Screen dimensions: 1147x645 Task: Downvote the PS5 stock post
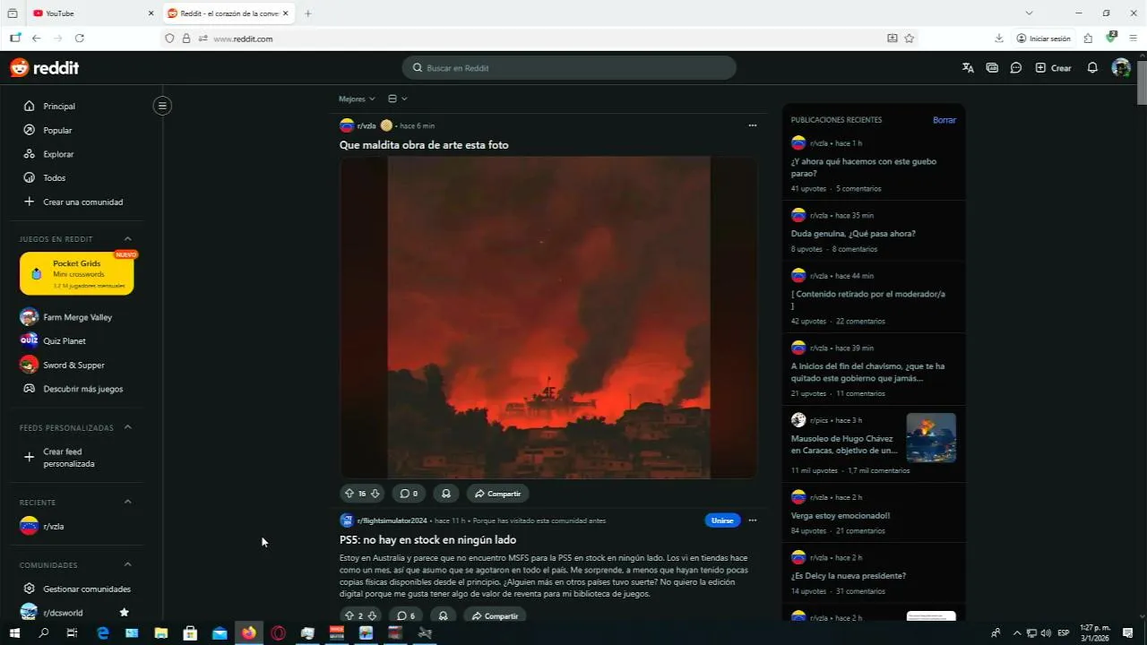pos(372,615)
